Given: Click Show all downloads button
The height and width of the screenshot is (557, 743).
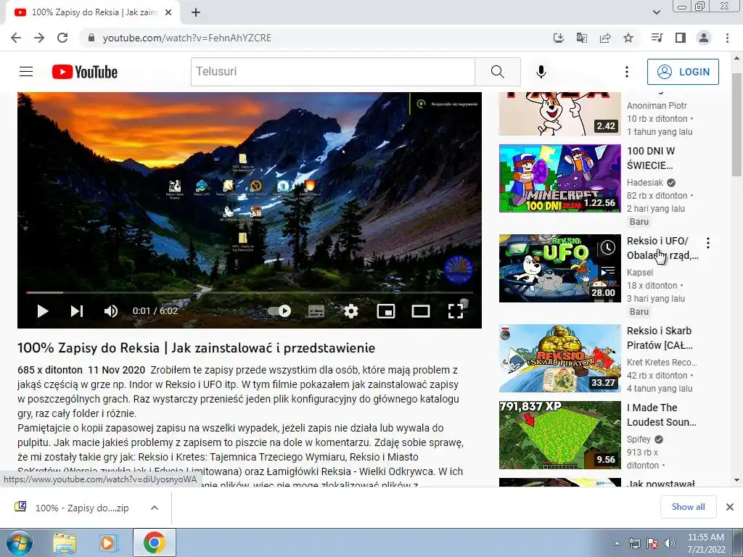Looking at the screenshot, I should [688, 507].
